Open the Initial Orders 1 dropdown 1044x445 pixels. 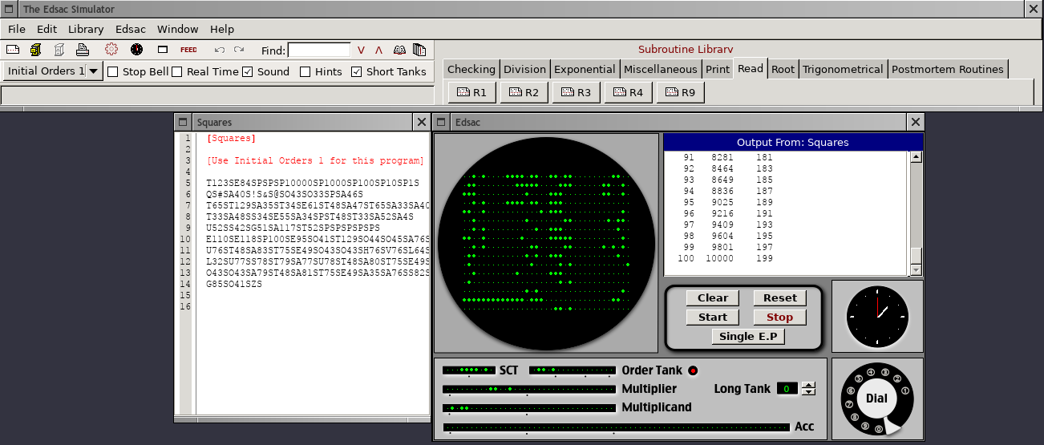(94, 71)
